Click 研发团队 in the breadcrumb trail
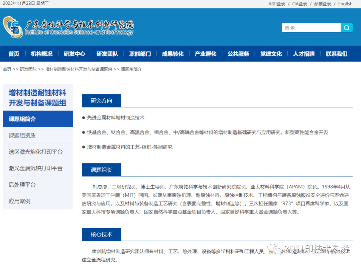 click(x=28, y=69)
